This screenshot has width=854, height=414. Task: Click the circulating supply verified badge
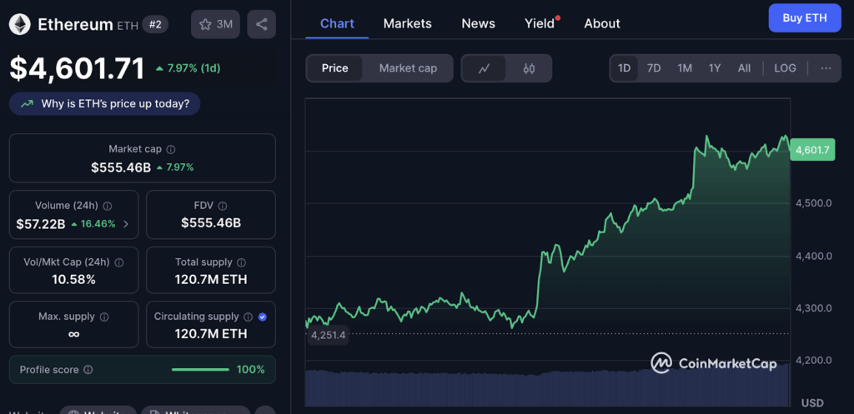tap(263, 317)
